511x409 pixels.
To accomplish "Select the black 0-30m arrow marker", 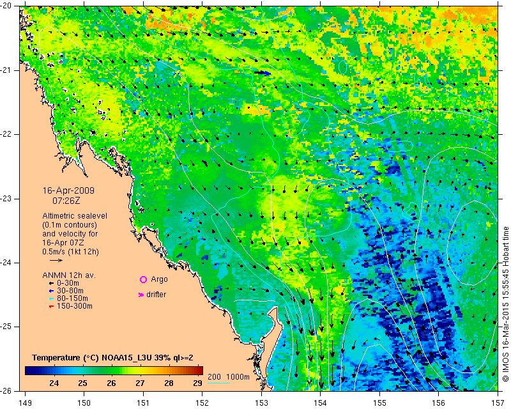I will click(x=51, y=284).
